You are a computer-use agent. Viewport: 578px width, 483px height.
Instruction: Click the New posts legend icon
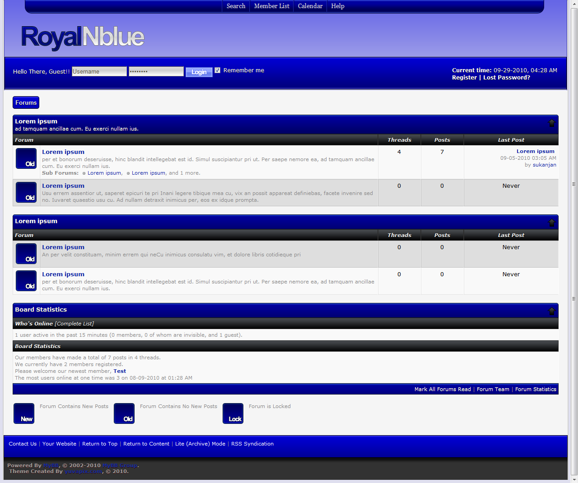24,413
